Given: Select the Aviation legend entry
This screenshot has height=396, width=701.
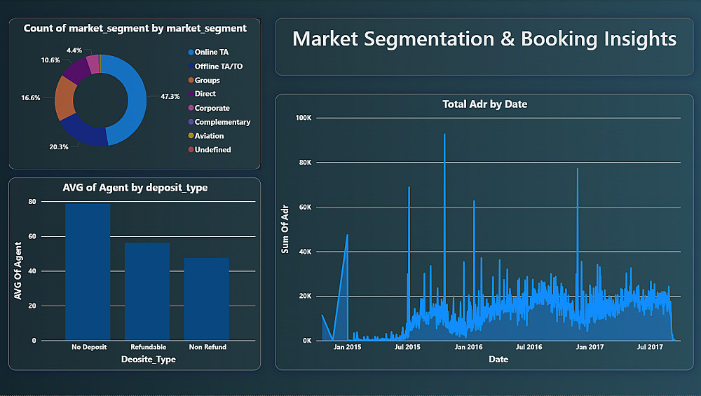Looking at the screenshot, I should pyautogui.click(x=206, y=136).
